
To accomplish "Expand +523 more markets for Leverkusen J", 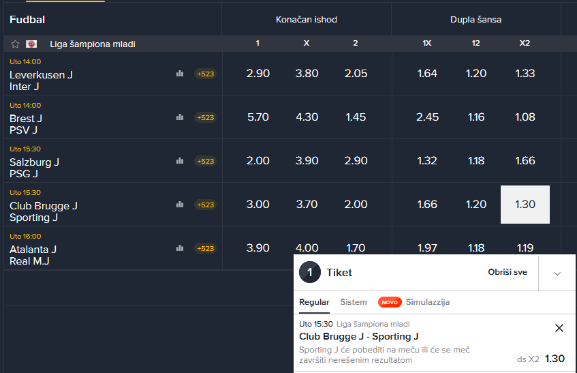I will pyautogui.click(x=205, y=74).
